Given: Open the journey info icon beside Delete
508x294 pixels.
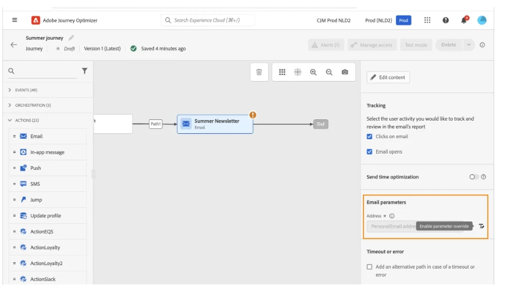Looking at the screenshot, I should 482,45.
